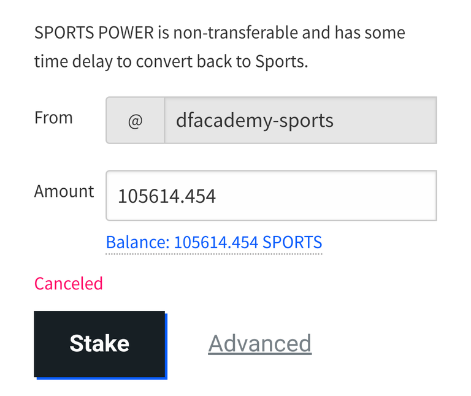471x396 pixels.
Task: Click the SPORTS POWER description text
Action: (x=220, y=47)
